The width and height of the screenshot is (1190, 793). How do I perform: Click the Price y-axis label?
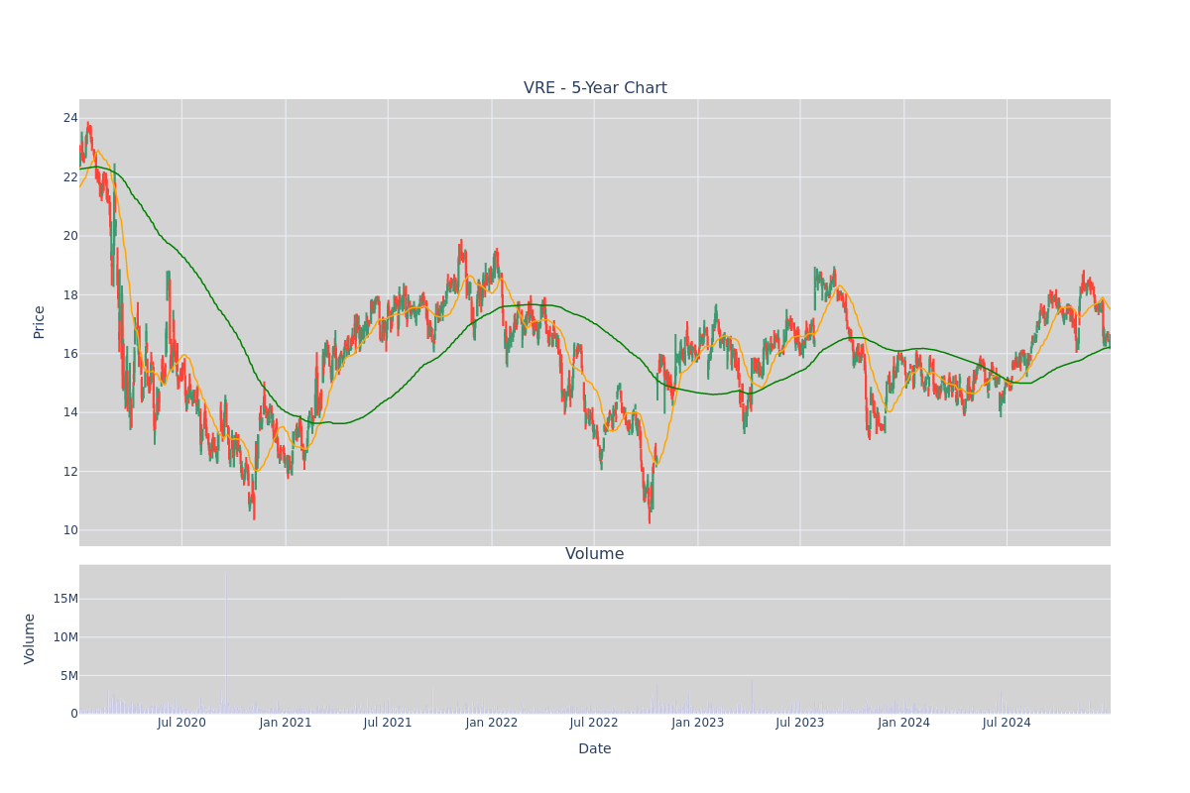[39, 322]
